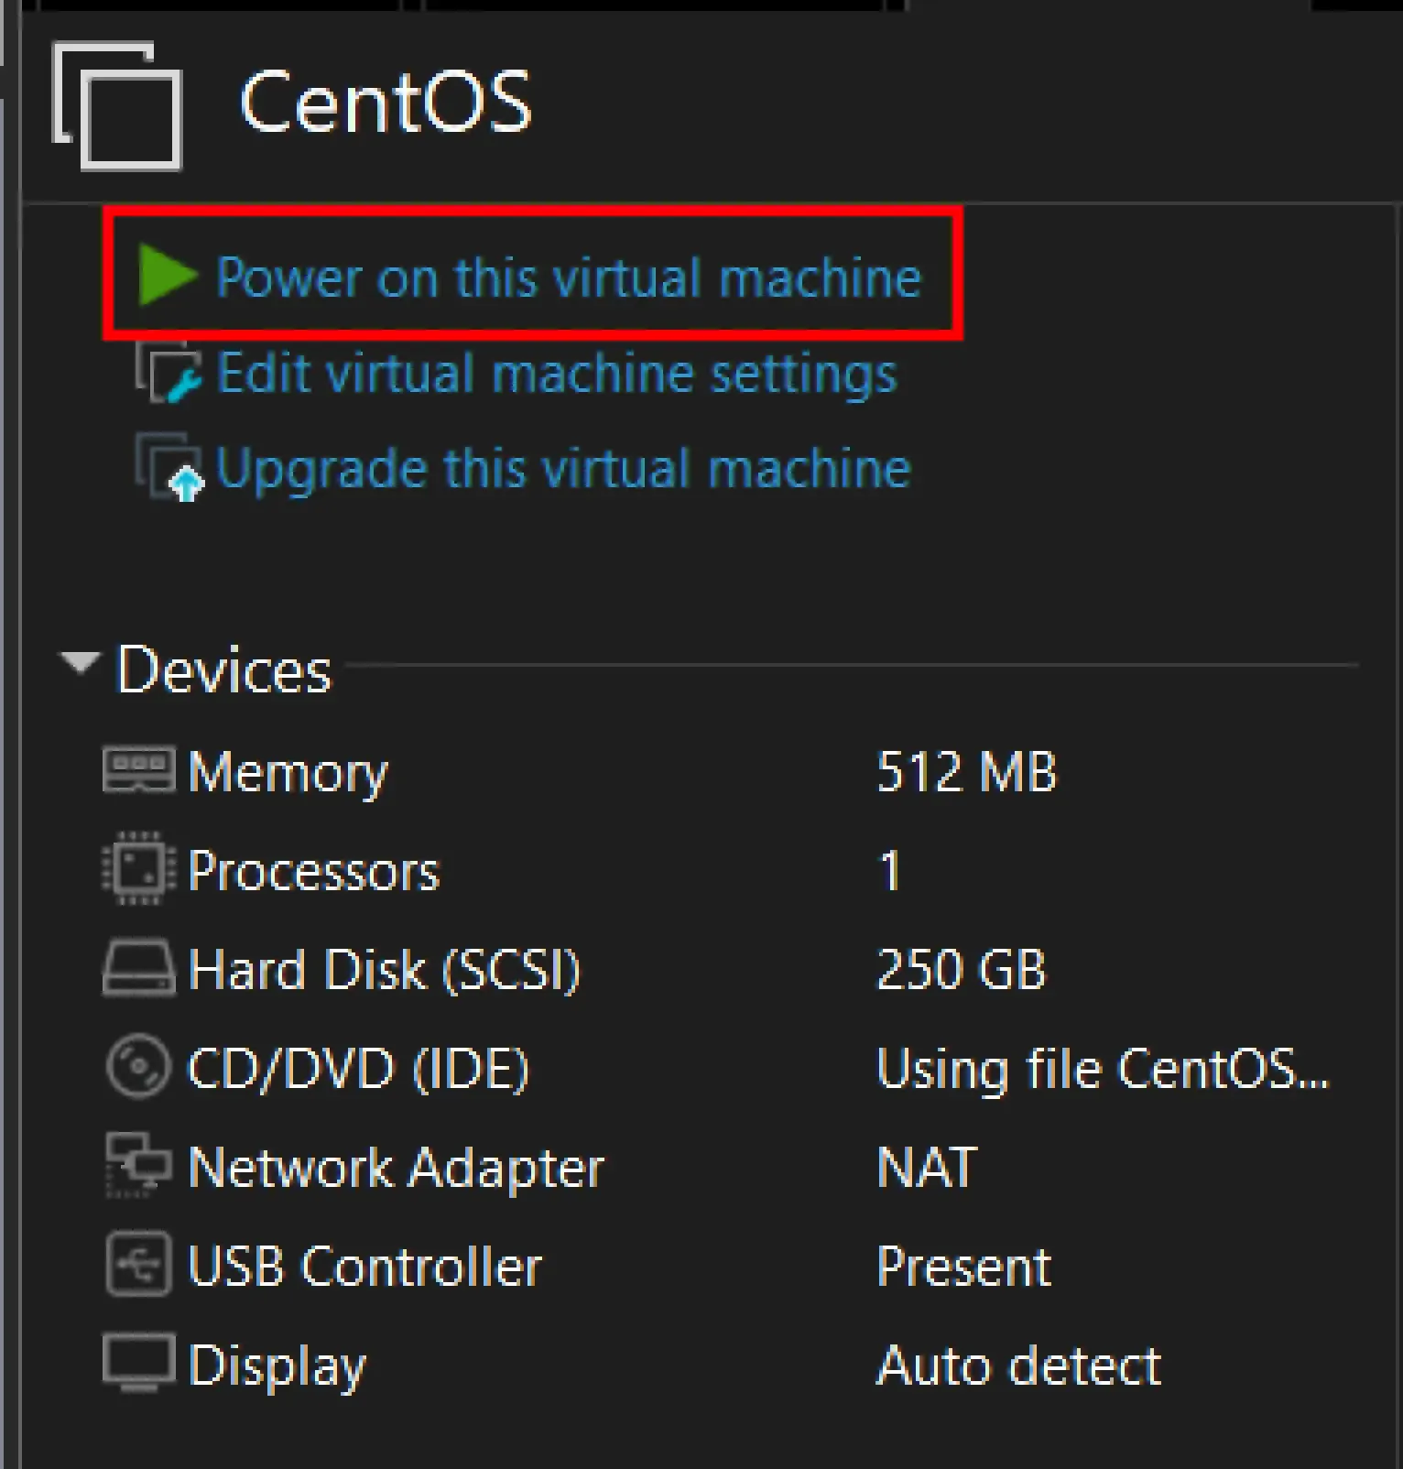
Task: Click the CentOS virtual machine icon
Action: tap(116, 108)
